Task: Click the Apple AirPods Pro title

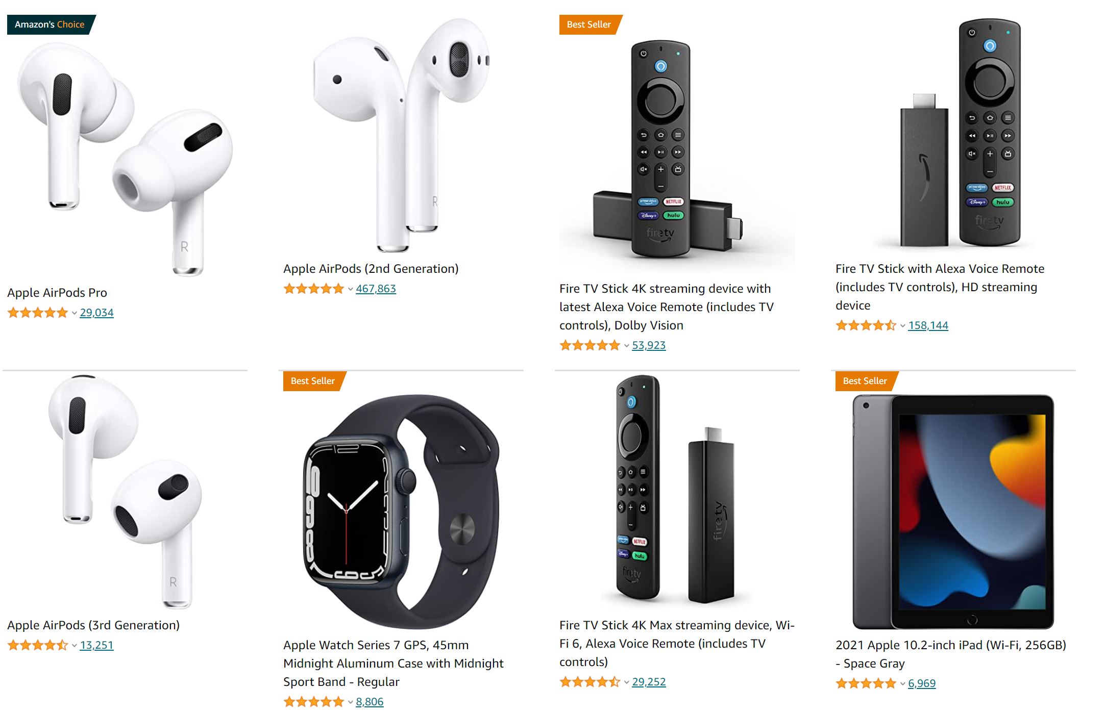Action: pos(57,293)
